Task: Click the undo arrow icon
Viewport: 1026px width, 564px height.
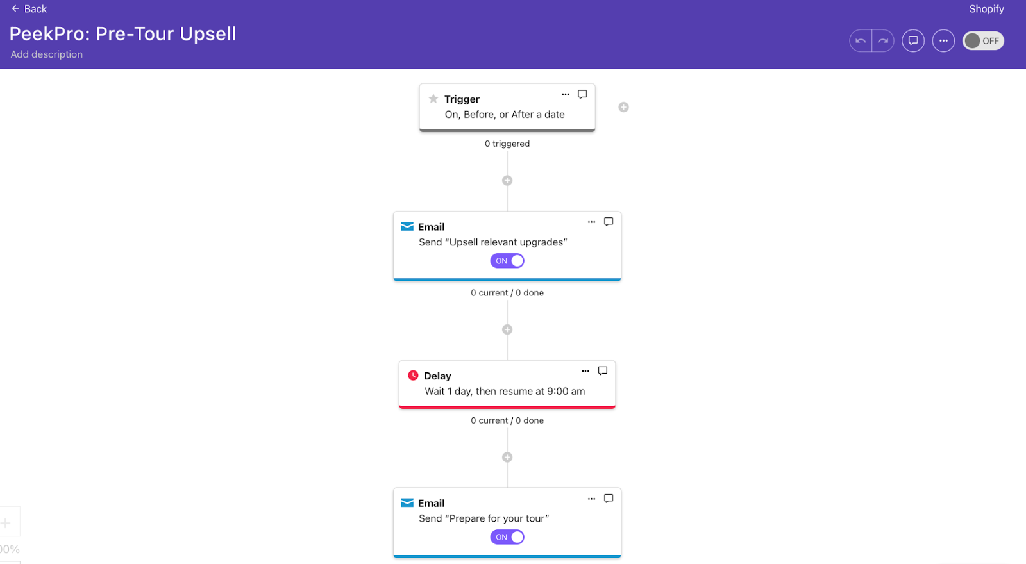Action: click(859, 40)
